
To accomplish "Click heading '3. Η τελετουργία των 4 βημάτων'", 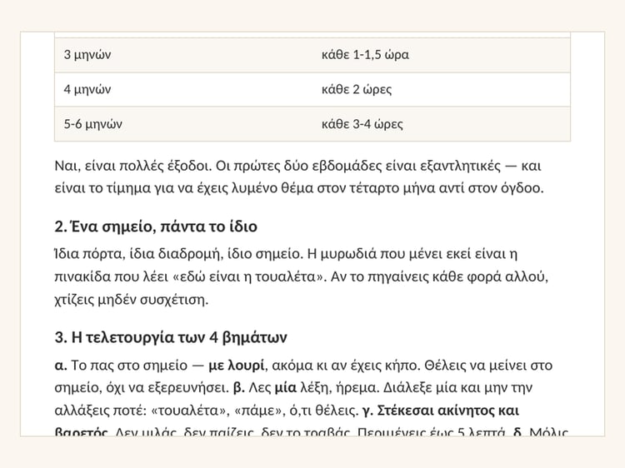I will coord(171,337).
